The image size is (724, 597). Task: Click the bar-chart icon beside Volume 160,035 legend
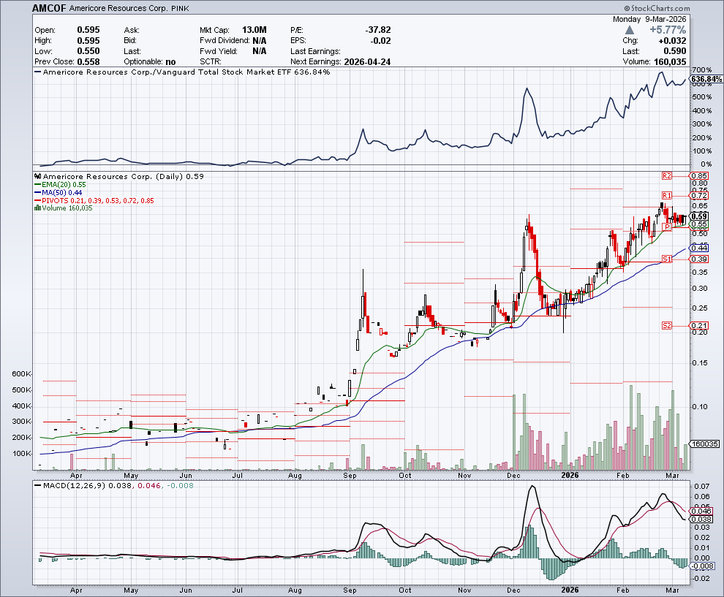coord(37,208)
